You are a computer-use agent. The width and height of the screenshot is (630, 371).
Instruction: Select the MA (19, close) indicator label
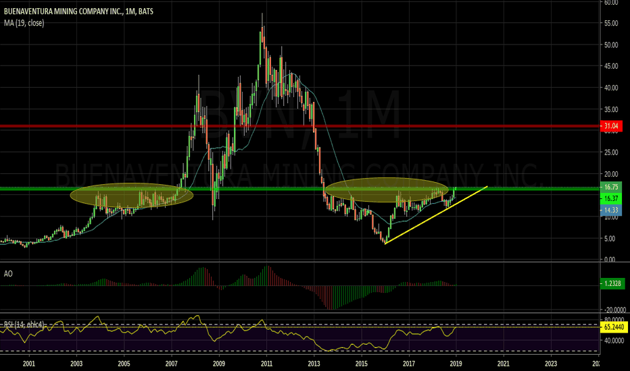(24, 23)
